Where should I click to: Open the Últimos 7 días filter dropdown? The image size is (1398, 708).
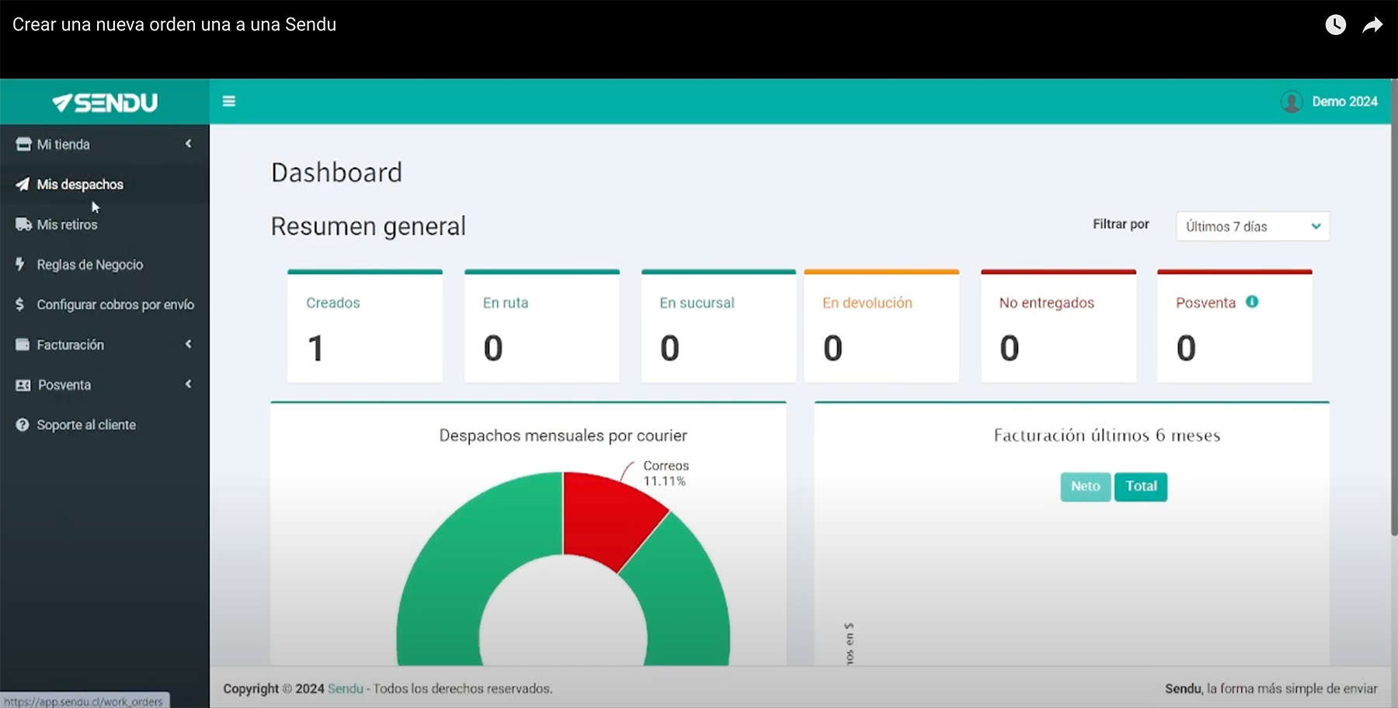pos(1252,227)
